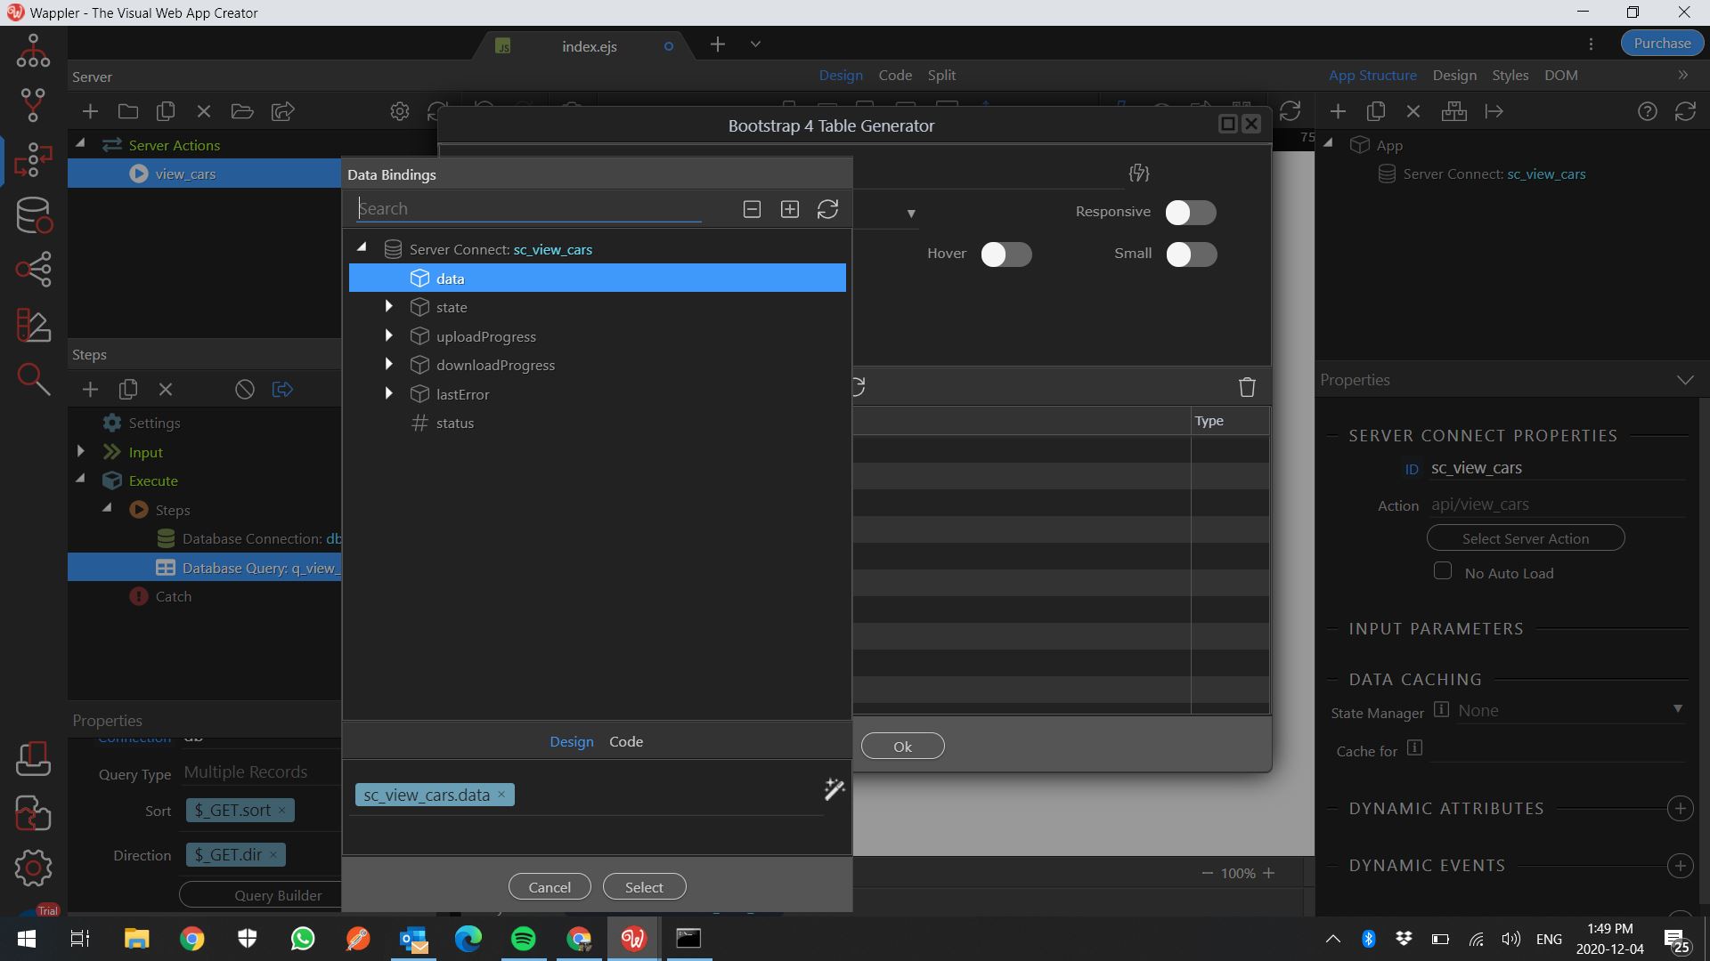Expand all data binding nodes
Screen dimensions: 1710x961
[x=789, y=209]
